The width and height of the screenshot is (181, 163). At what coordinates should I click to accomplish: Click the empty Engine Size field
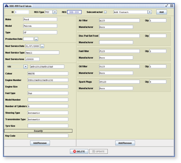point(48,87)
